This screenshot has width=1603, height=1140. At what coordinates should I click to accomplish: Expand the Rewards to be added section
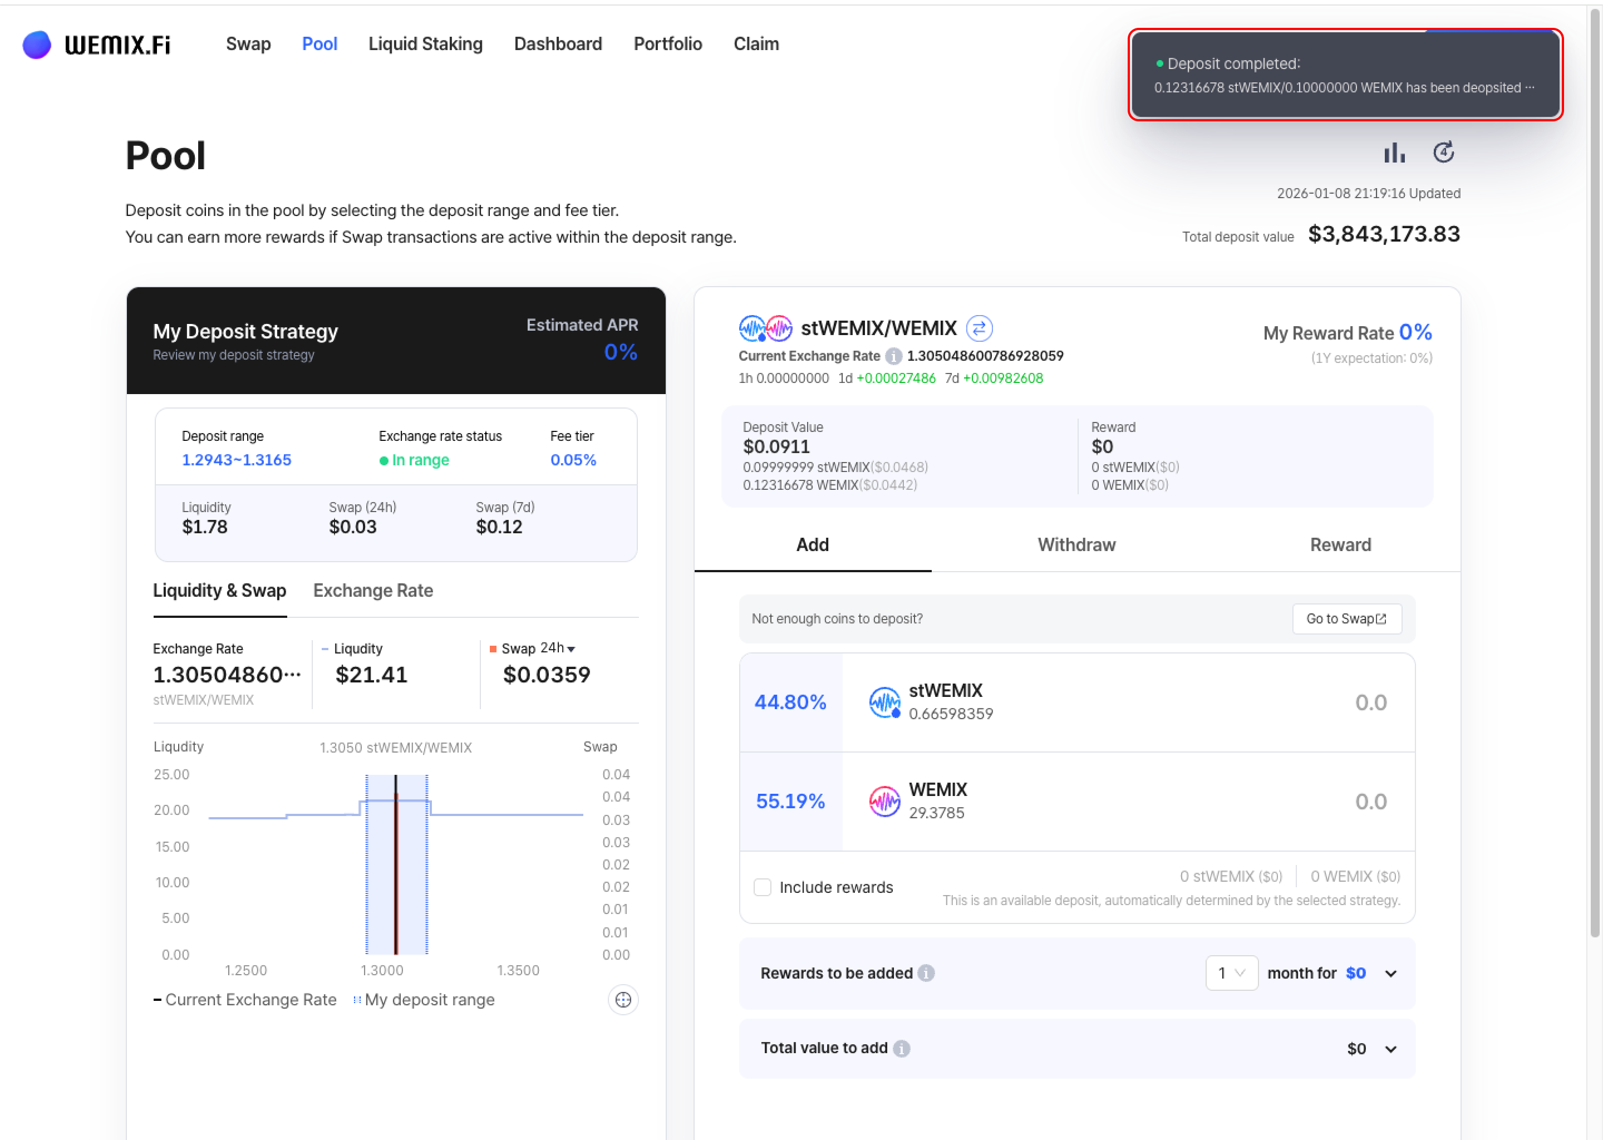point(1390,974)
